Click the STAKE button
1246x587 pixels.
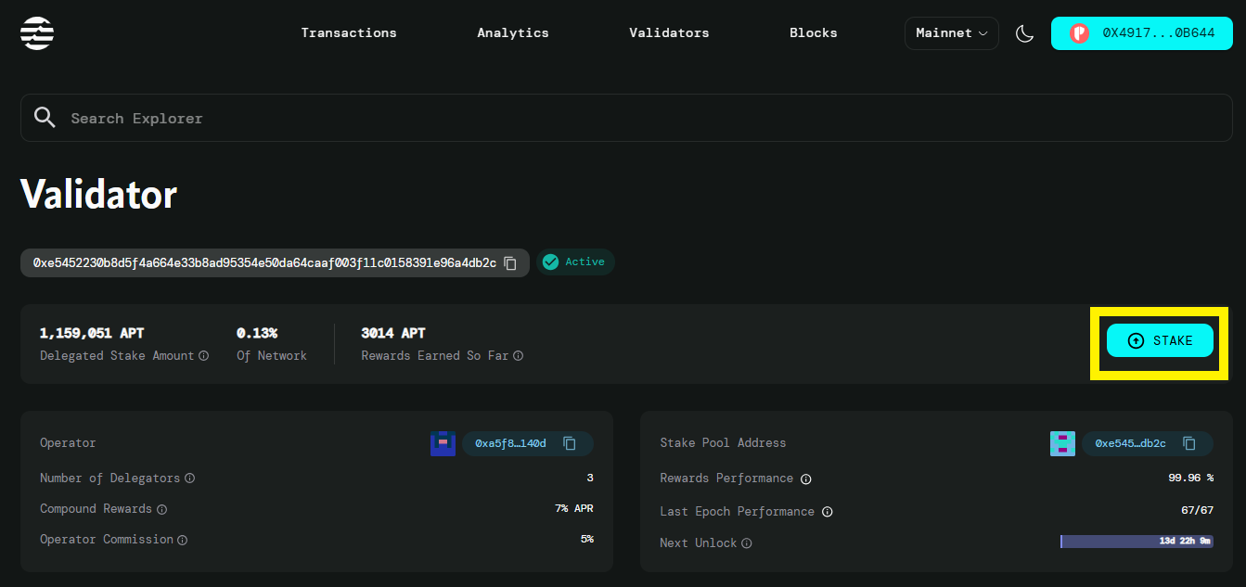(x=1160, y=340)
